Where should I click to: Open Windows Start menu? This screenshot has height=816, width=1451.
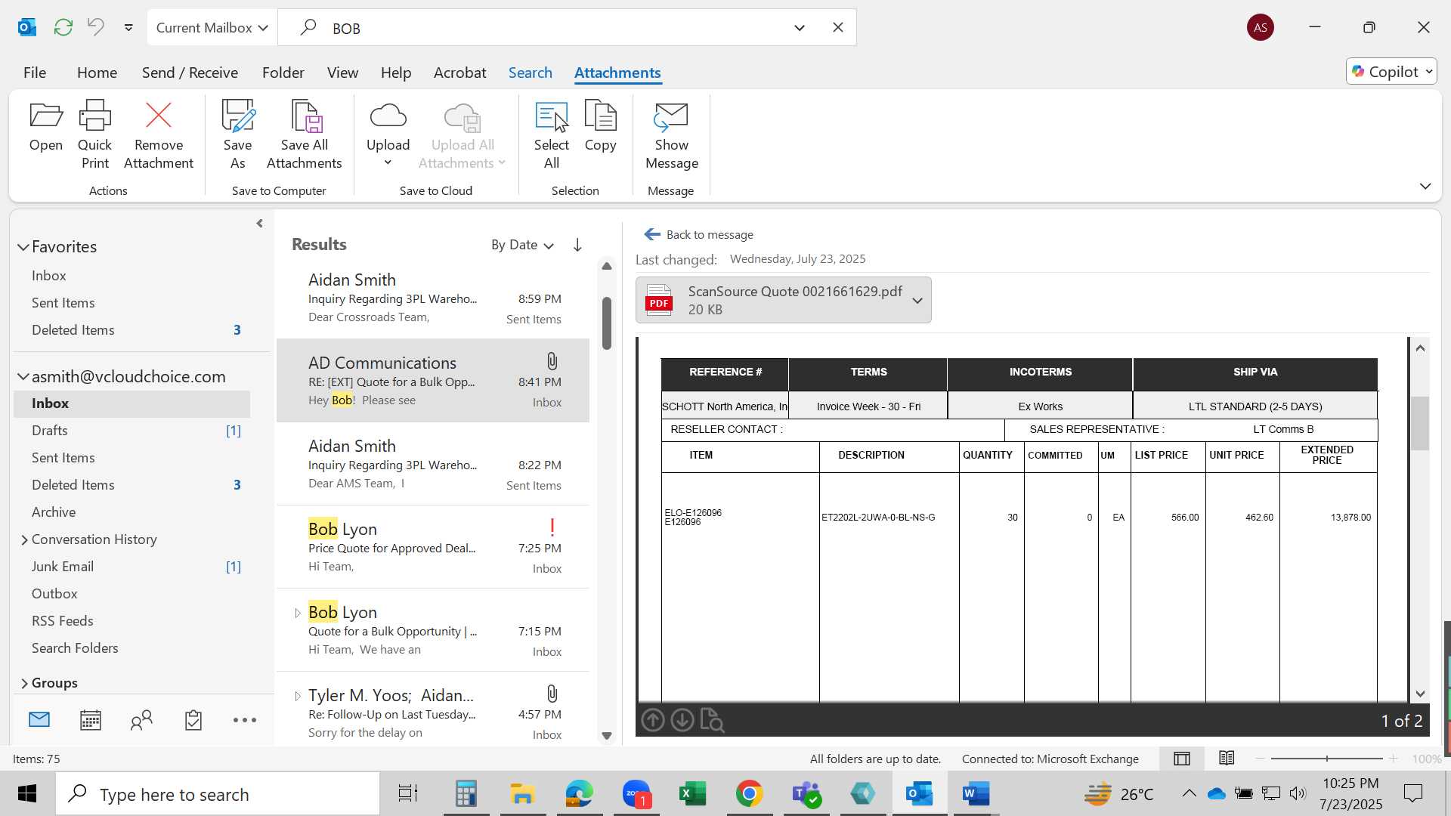pos(27,793)
